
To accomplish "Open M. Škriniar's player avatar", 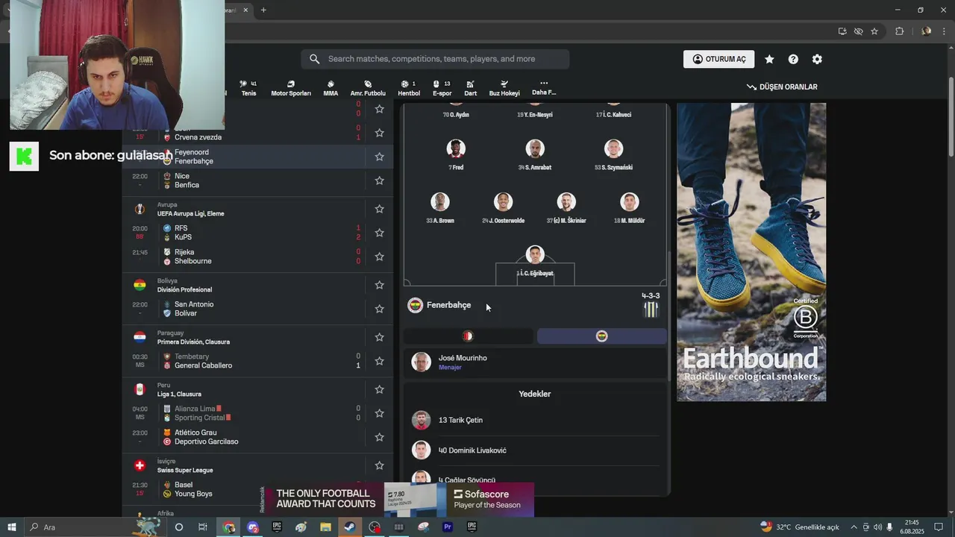I will click(566, 202).
